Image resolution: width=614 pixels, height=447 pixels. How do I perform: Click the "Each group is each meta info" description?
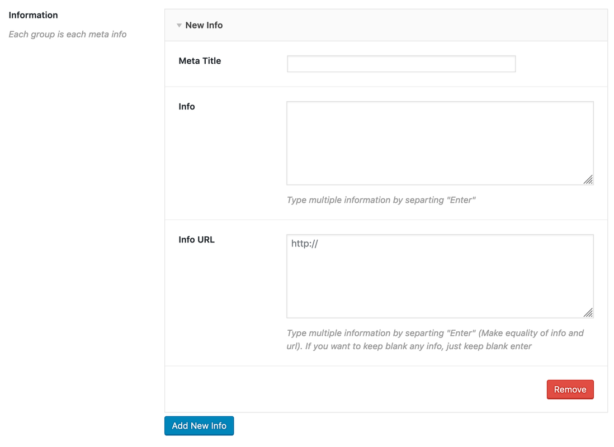[x=68, y=34]
